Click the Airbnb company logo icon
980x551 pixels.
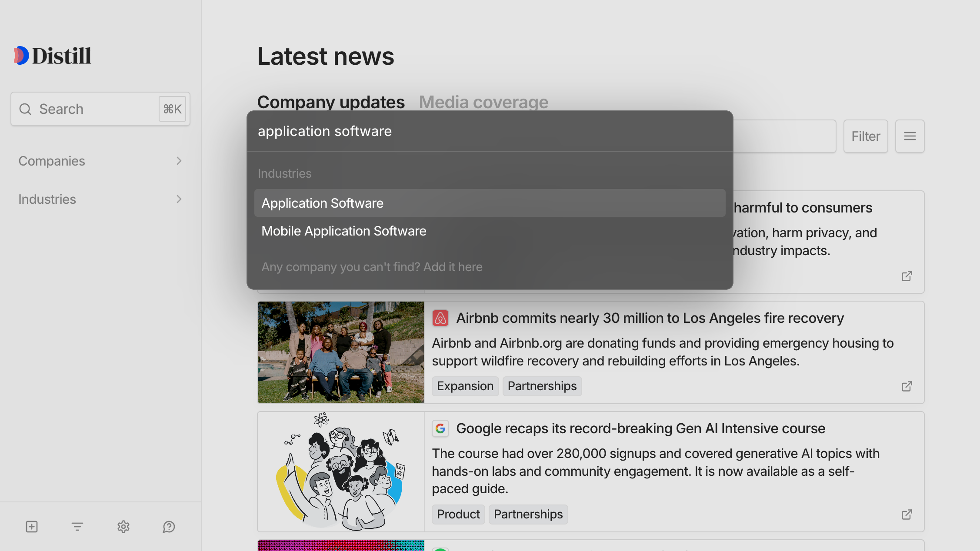(x=440, y=318)
